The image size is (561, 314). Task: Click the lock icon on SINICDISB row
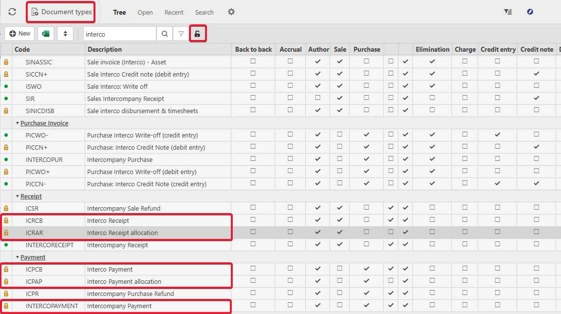(x=6, y=111)
